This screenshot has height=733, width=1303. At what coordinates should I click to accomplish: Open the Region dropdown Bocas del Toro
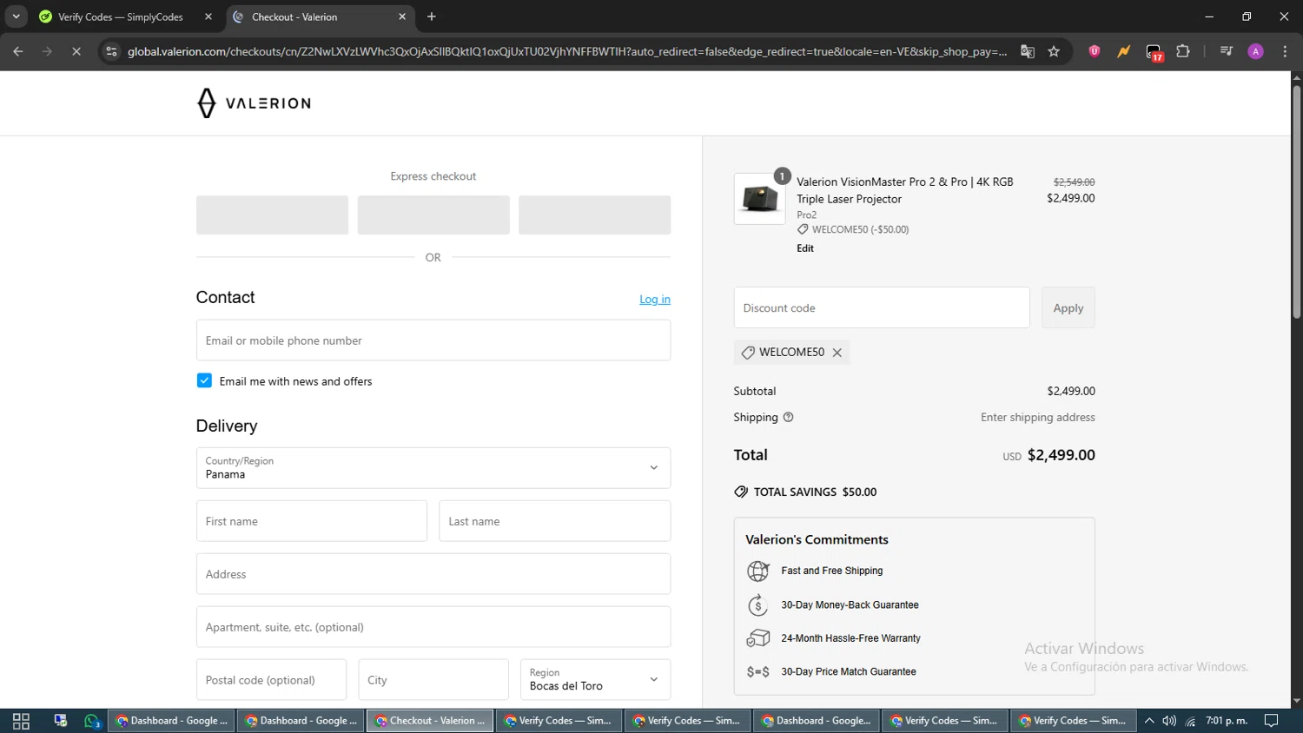coord(595,680)
